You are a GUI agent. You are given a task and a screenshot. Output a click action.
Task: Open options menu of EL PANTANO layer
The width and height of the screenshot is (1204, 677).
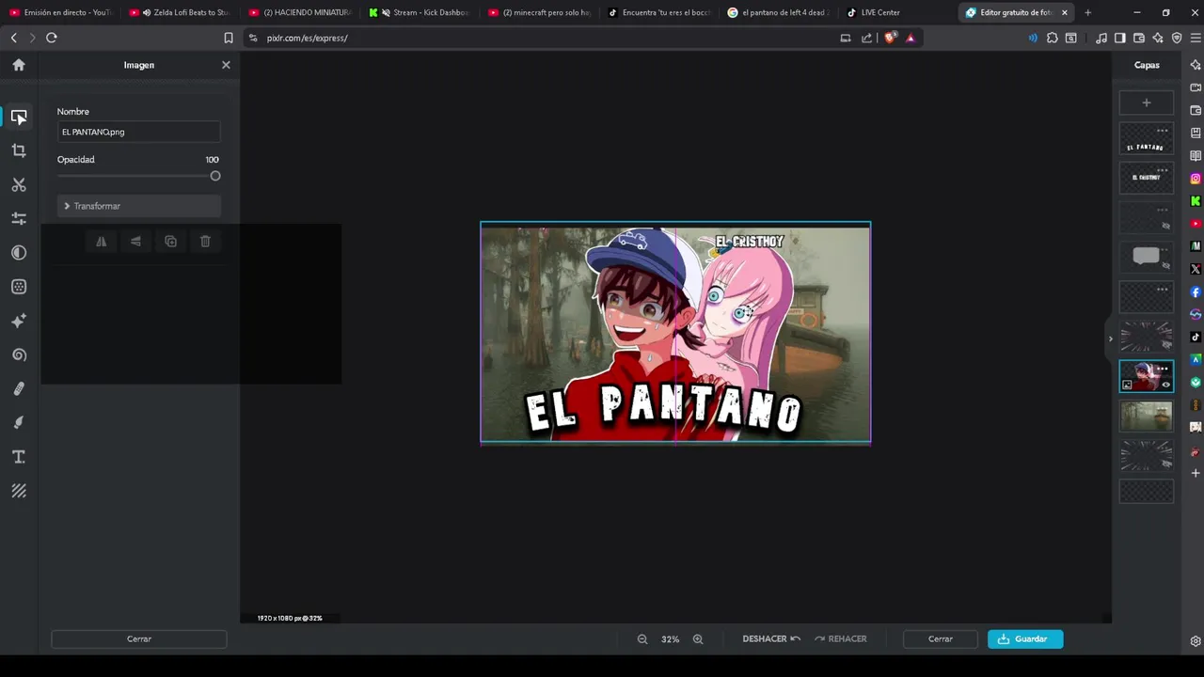(1163, 131)
